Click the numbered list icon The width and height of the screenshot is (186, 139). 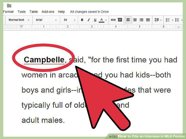coord(168,20)
